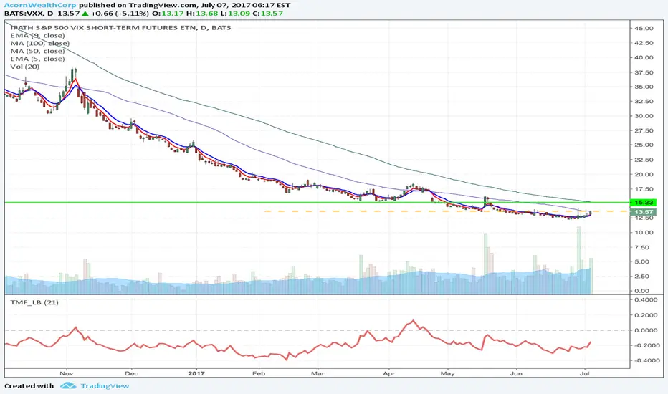The width and height of the screenshot is (668, 394).
Task: Click the green up-arrow change indicator
Action: 85,14
